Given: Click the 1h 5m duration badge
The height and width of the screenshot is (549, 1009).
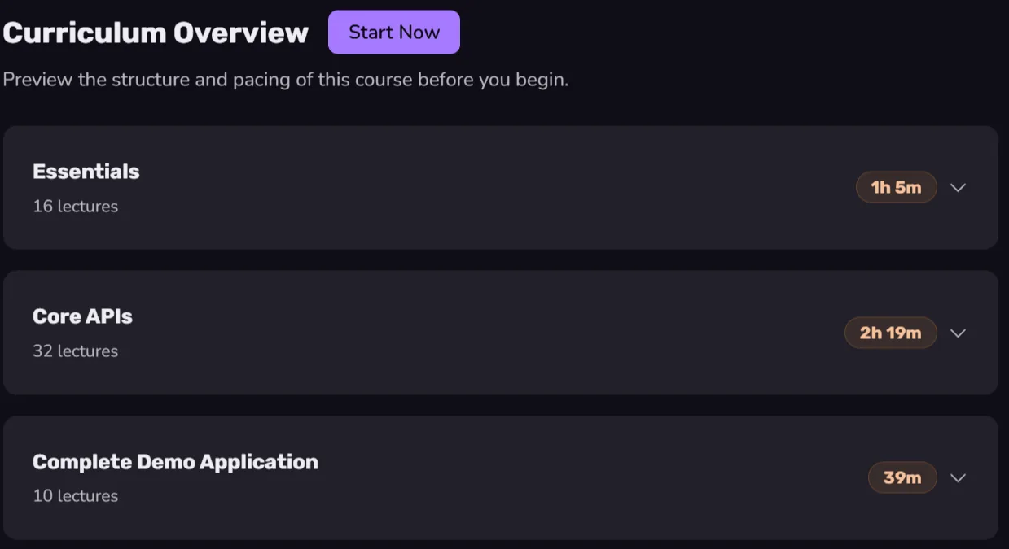Looking at the screenshot, I should coord(896,188).
